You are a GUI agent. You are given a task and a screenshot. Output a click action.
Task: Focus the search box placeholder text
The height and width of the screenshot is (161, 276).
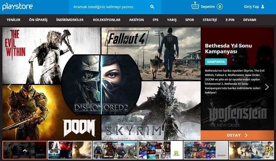point(104,7)
